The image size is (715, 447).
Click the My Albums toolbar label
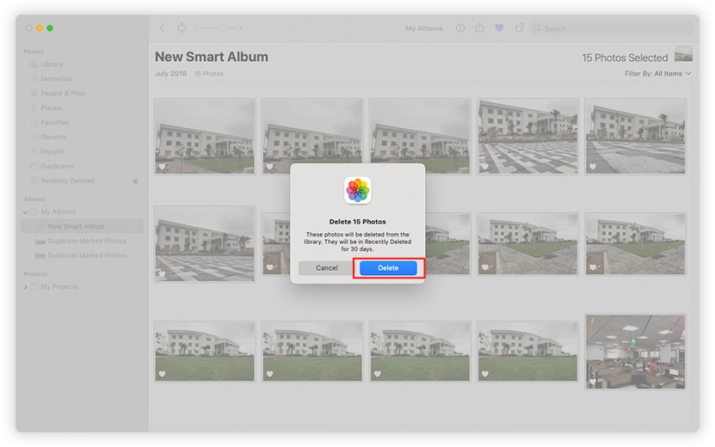coord(424,28)
